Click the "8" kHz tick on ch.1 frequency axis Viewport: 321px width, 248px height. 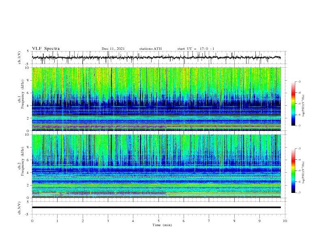(x=28, y=80)
